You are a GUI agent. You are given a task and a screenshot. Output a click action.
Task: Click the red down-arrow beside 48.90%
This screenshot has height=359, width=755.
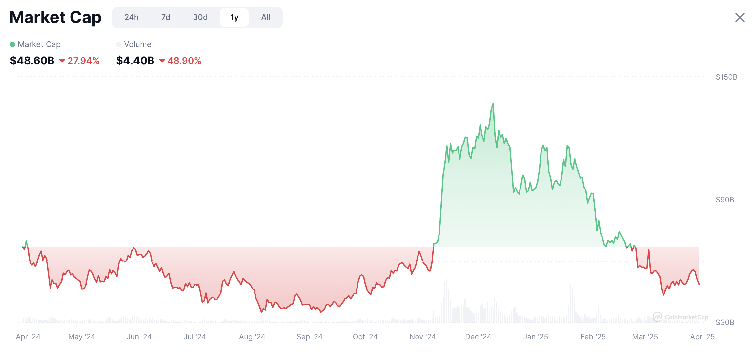(x=163, y=61)
